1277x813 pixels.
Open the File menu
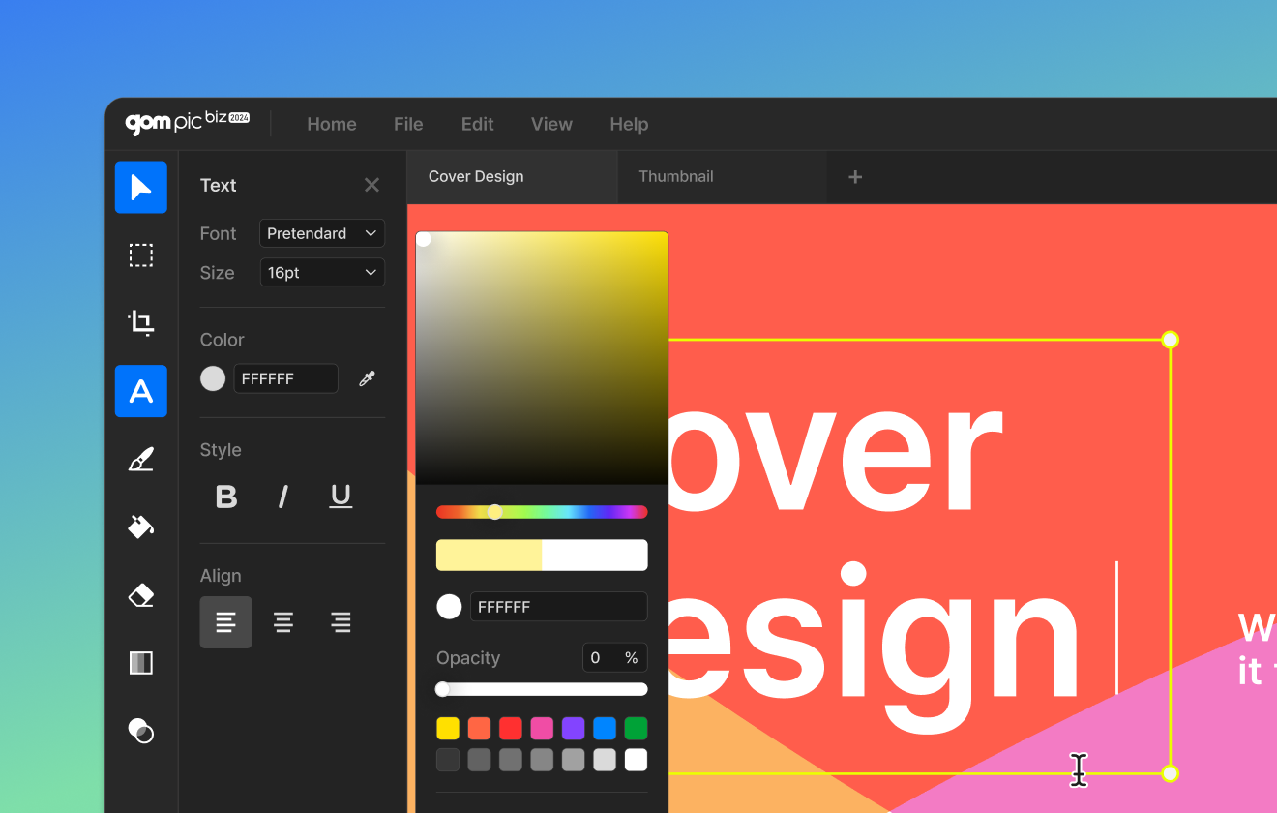[x=408, y=124]
